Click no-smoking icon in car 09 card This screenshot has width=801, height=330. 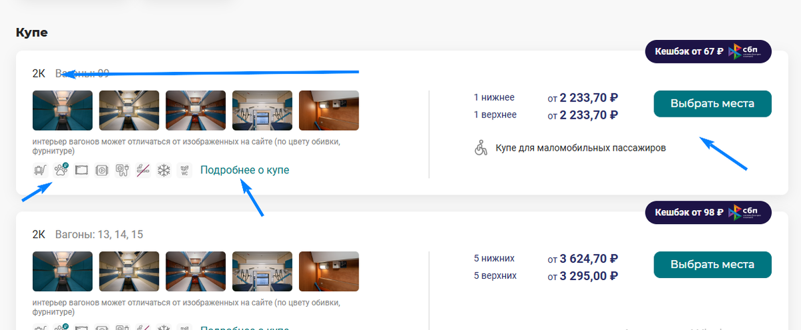144,170
